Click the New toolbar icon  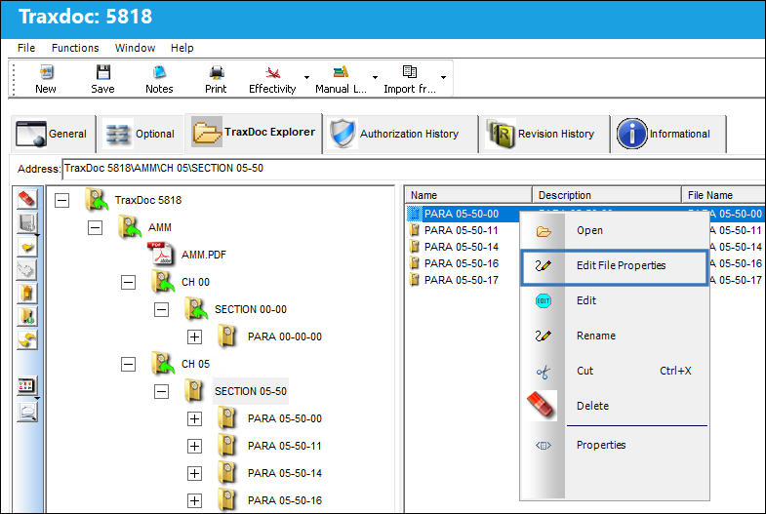pyautogui.click(x=46, y=73)
